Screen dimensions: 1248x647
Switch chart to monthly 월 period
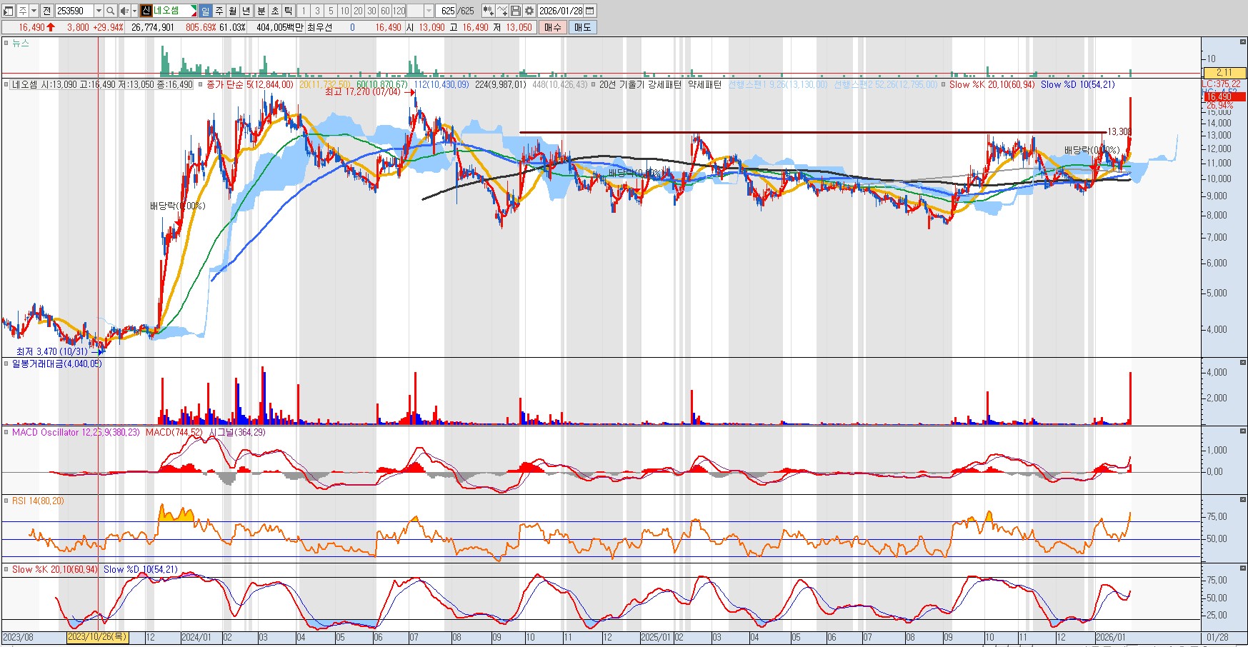click(x=233, y=11)
